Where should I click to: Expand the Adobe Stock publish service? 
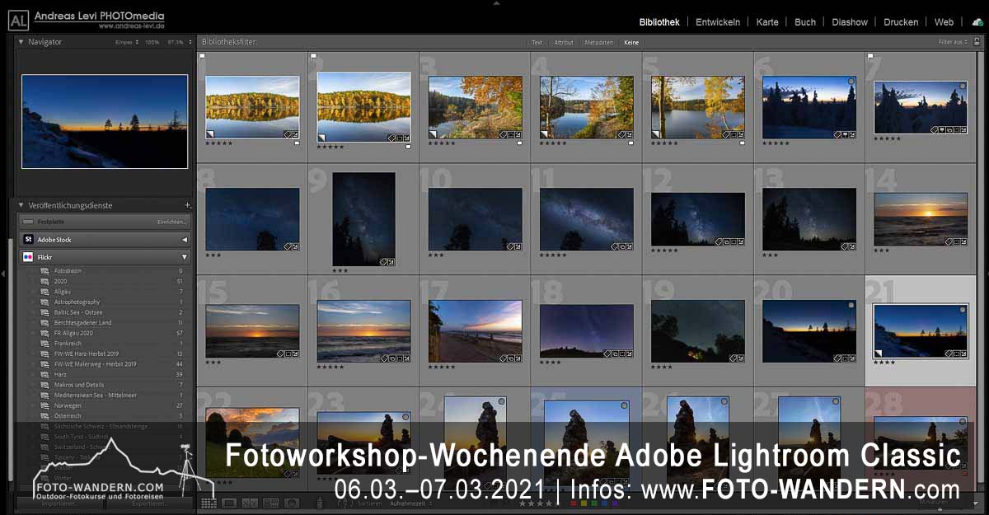click(x=185, y=240)
